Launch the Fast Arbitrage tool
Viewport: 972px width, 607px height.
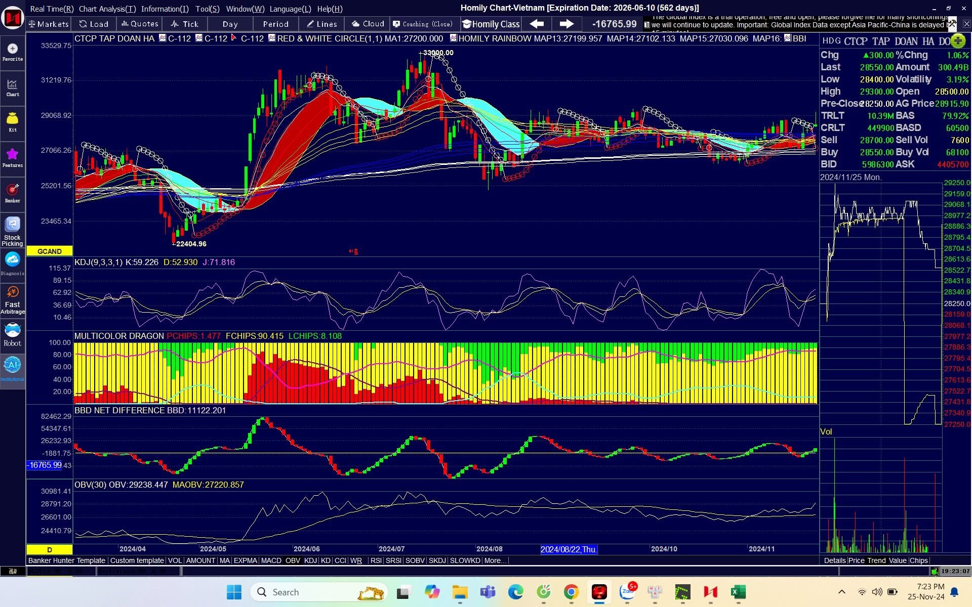[x=13, y=299]
